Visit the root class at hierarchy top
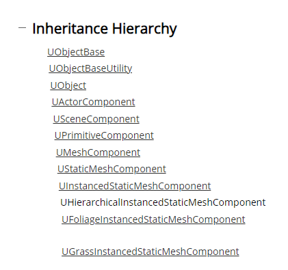 click(76, 52)
